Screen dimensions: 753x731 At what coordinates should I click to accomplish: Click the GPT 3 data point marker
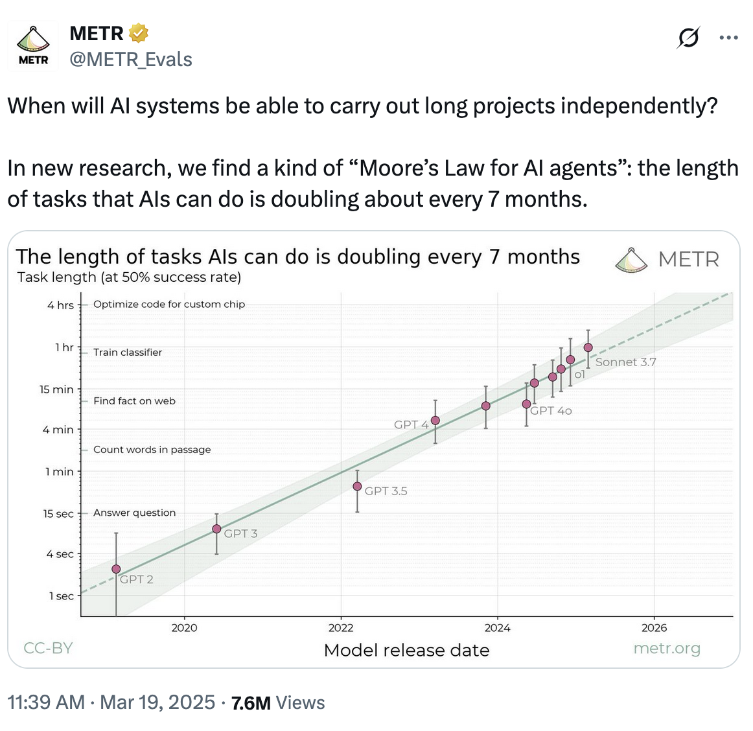(216, 529)
